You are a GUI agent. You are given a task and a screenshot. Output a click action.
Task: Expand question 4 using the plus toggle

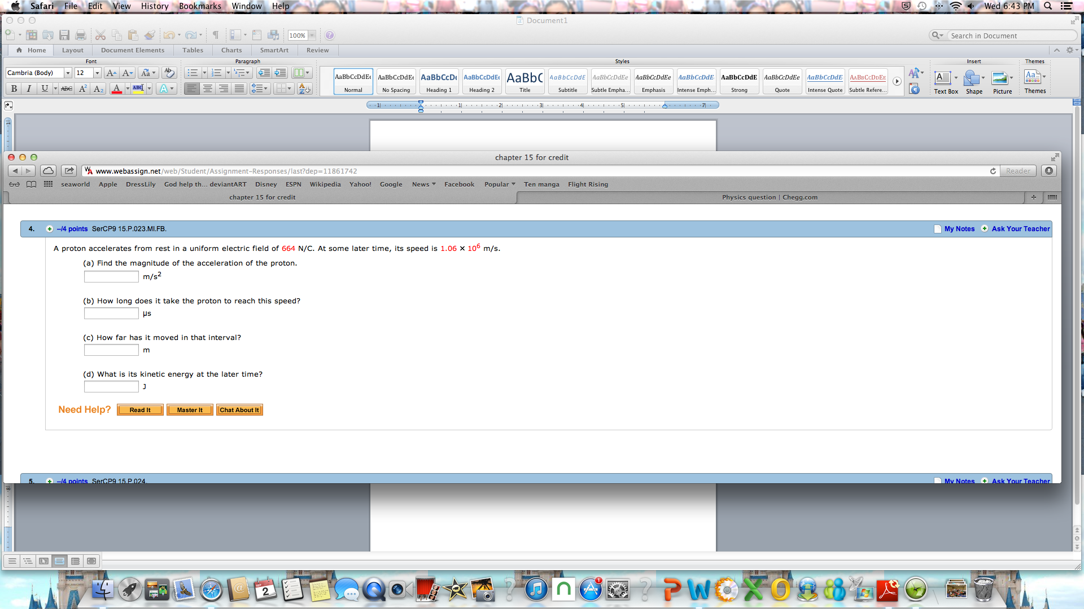pyautogui.click(x=49, y=229)
